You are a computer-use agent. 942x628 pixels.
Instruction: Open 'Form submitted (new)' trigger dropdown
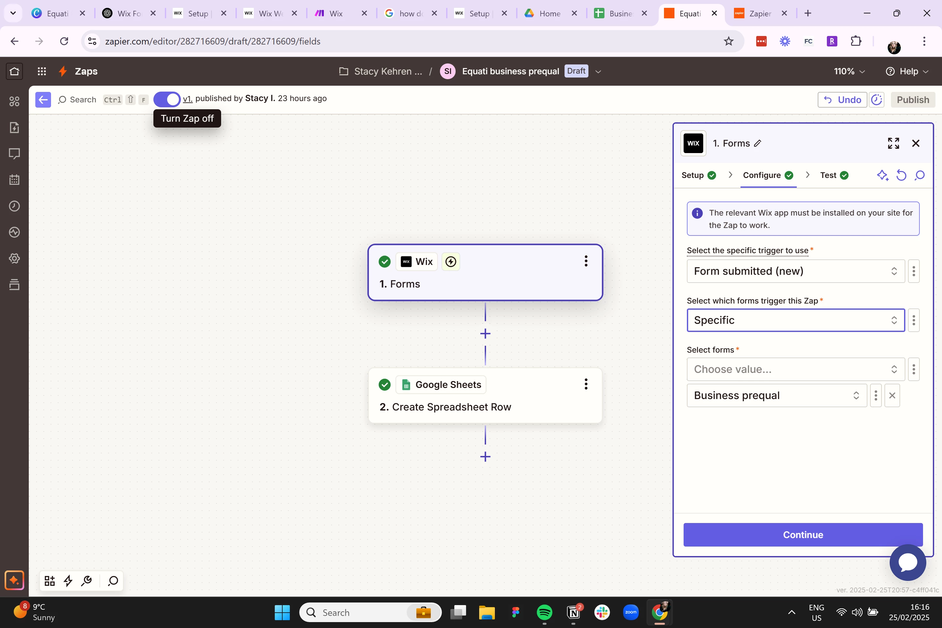point(795,271)
